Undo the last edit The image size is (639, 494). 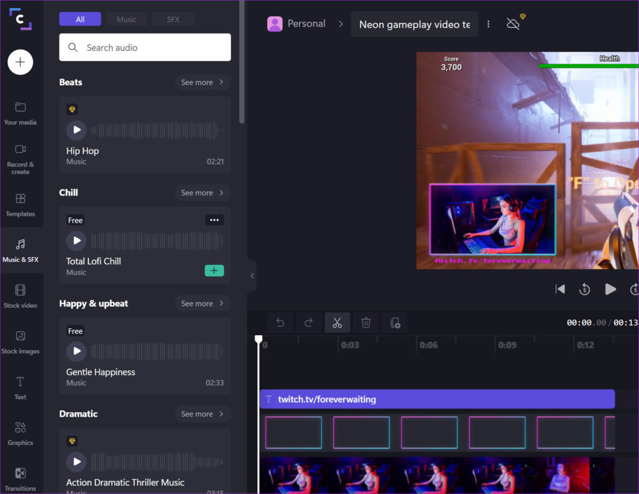click(x=280, y=323)
